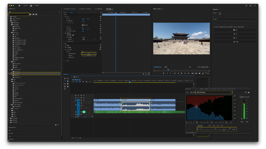Select the Hand tool in timeline toolbar
Viewport: 266px width, 149px height.
[68, 86]
